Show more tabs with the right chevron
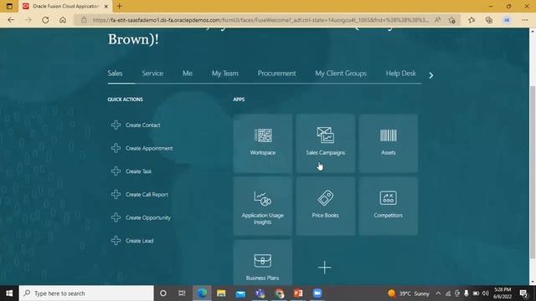The image size is (536, 301). (x=431, y=75)
